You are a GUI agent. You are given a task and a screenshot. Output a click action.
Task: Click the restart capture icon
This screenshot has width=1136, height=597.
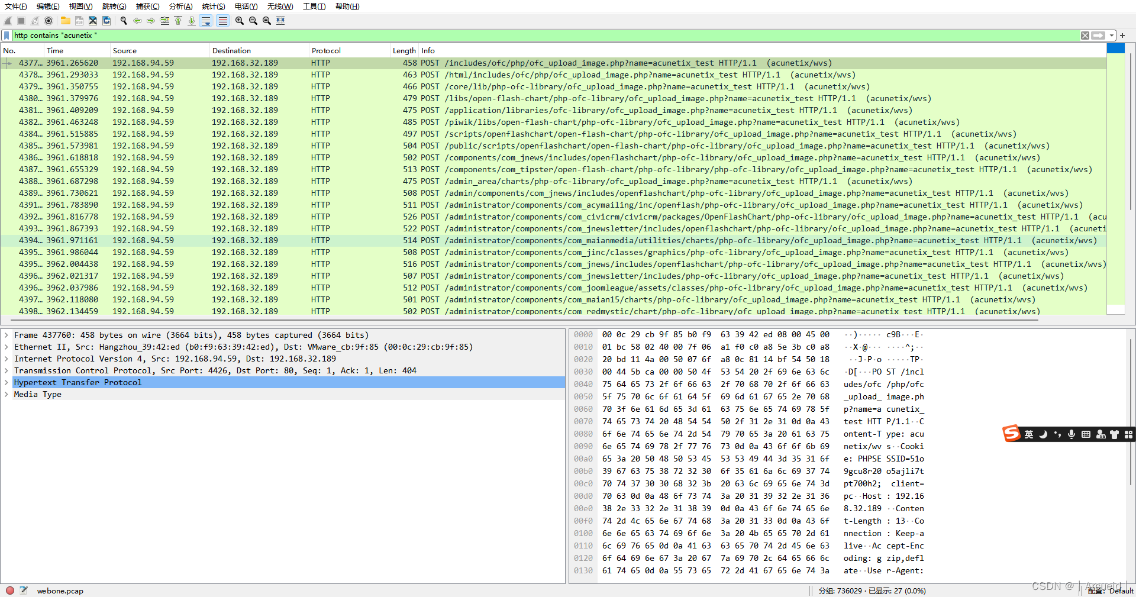coord(35,21)
